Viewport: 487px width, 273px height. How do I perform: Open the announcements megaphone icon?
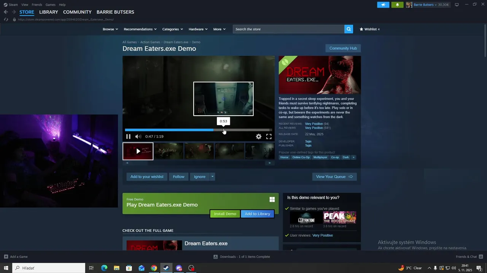pos(383,5)
